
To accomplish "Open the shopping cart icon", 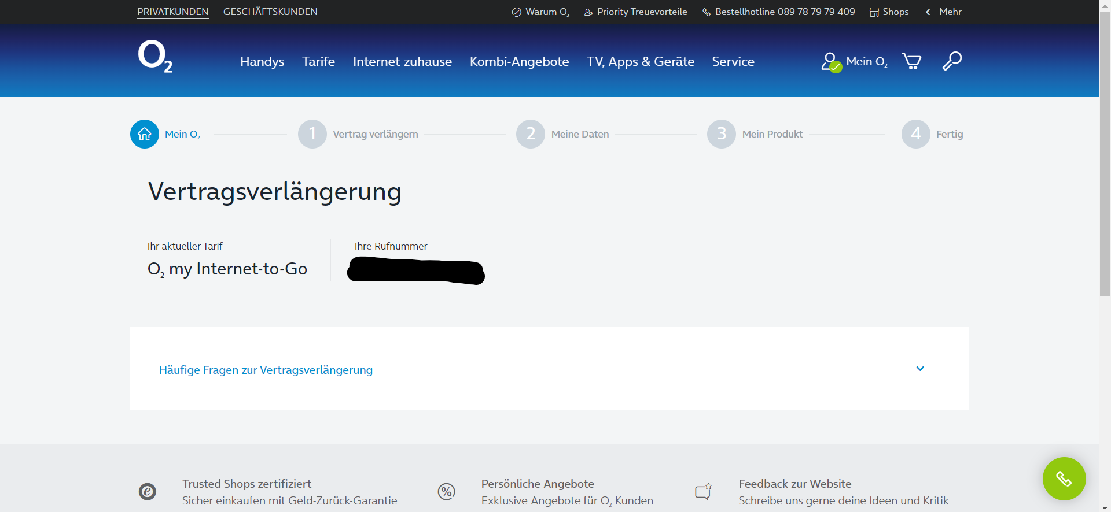I will click(x=912, y=61).
